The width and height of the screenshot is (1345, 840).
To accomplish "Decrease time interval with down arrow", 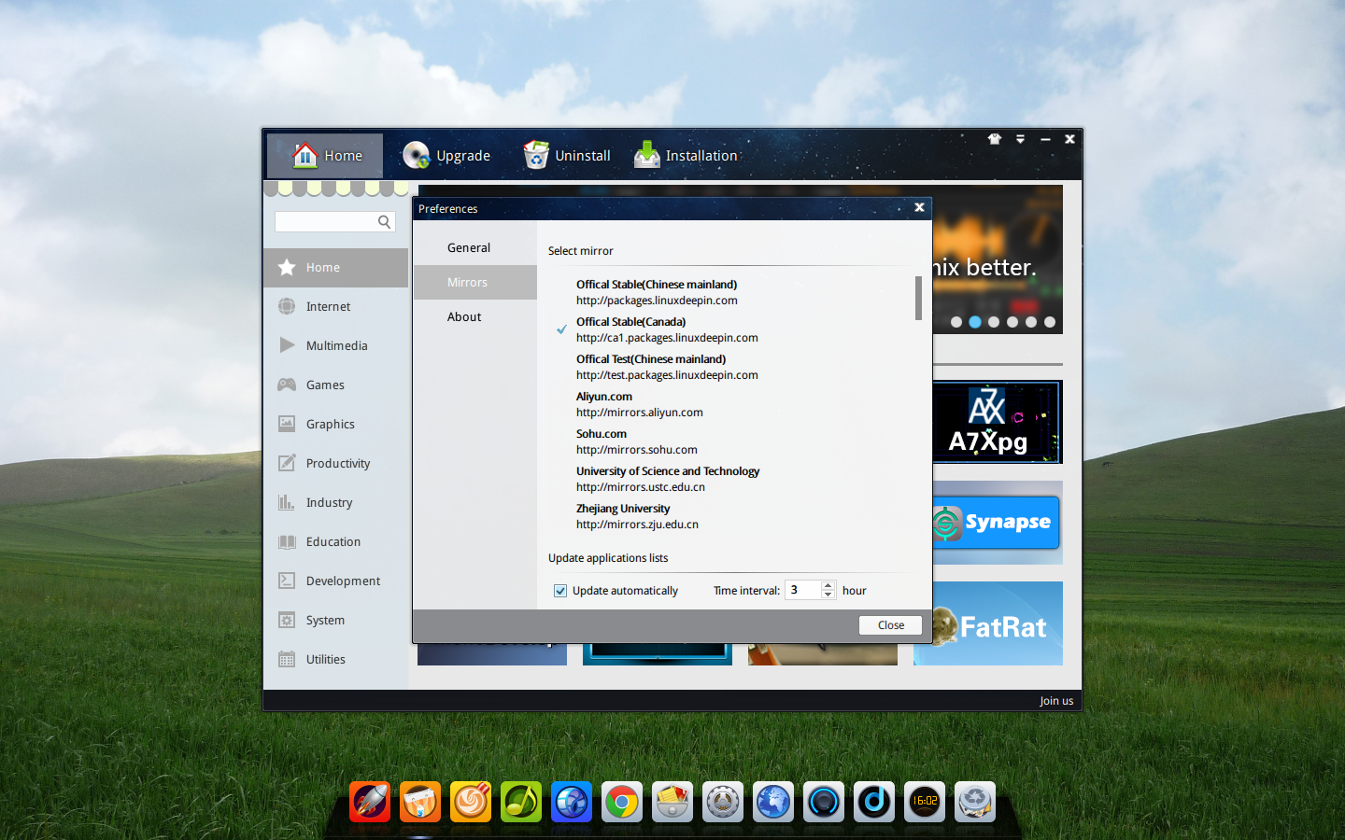I will pyautogui.click(x=828, y=595).
